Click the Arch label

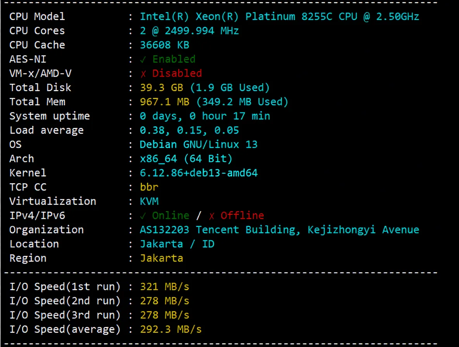coord(22,159)
